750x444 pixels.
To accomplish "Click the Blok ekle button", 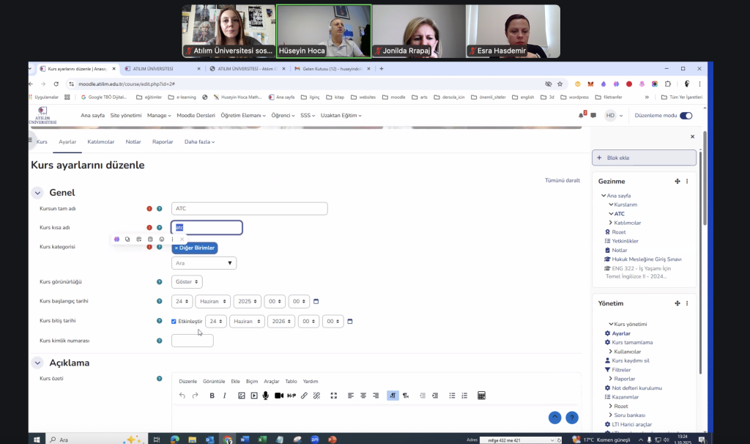I will 644,158.
